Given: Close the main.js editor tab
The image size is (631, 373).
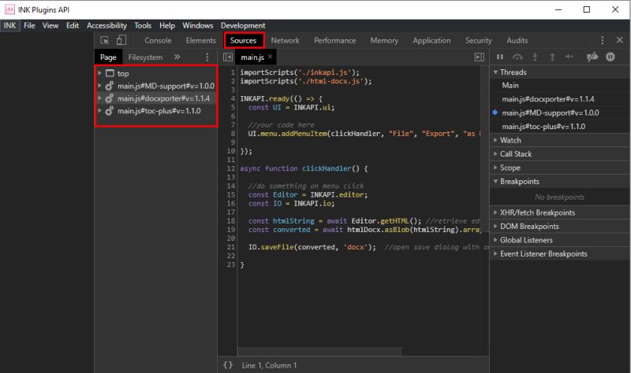Looking at the screenshot, I should (x=270, y=57).
